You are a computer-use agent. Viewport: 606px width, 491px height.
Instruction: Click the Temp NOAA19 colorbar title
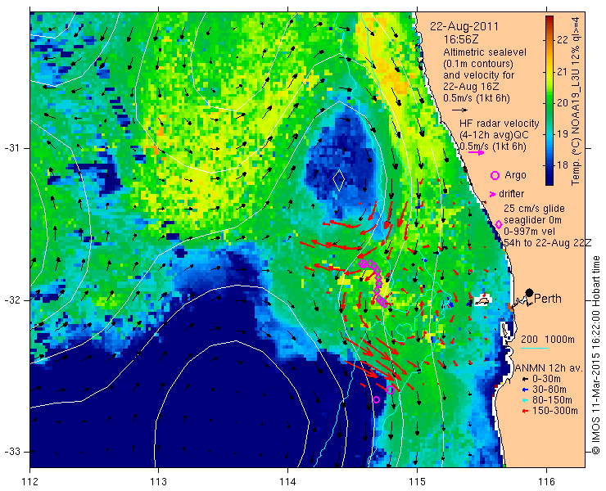point(576,101)
